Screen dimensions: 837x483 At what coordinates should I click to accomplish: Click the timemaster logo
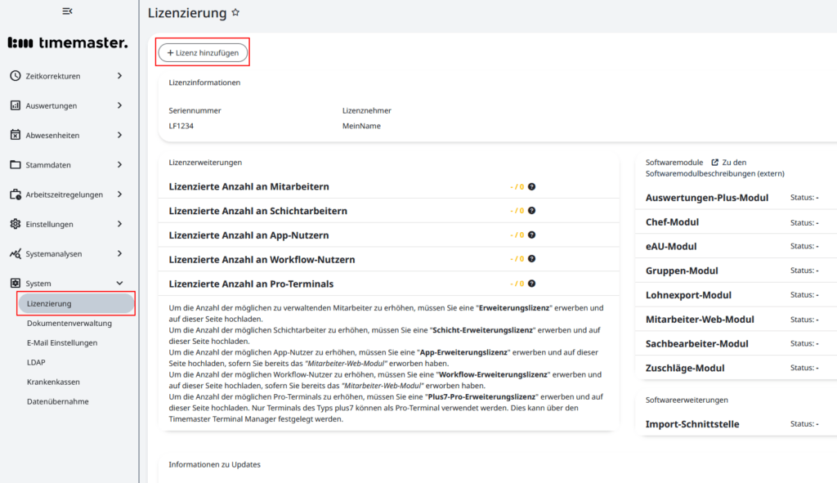click(x=68, y=42)
